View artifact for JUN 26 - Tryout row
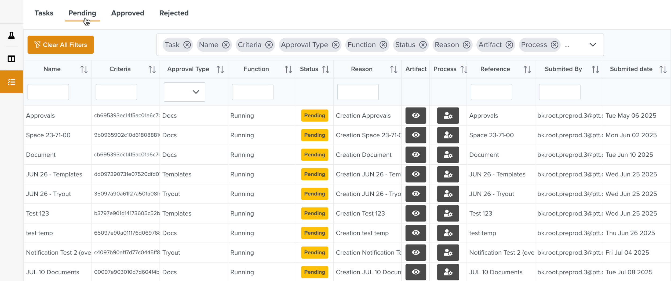The height and width of the screenshot is (281, 671). 415,194
